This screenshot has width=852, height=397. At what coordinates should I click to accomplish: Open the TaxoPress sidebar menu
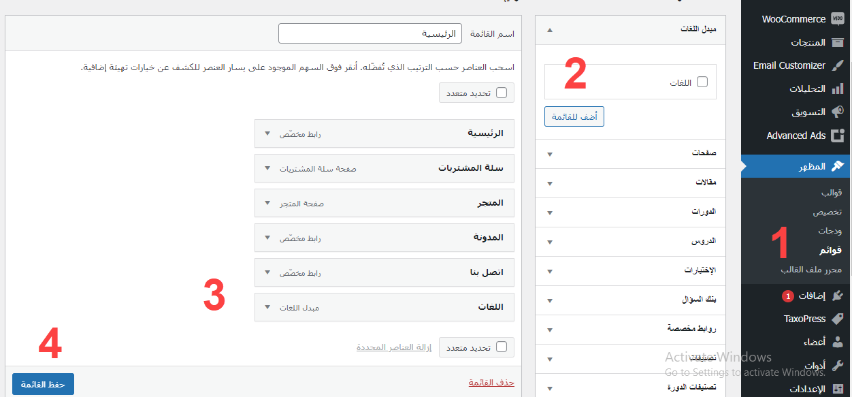(797, 319)
